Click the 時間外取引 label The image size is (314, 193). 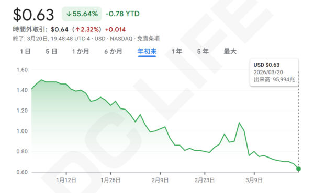click(30, 30)
